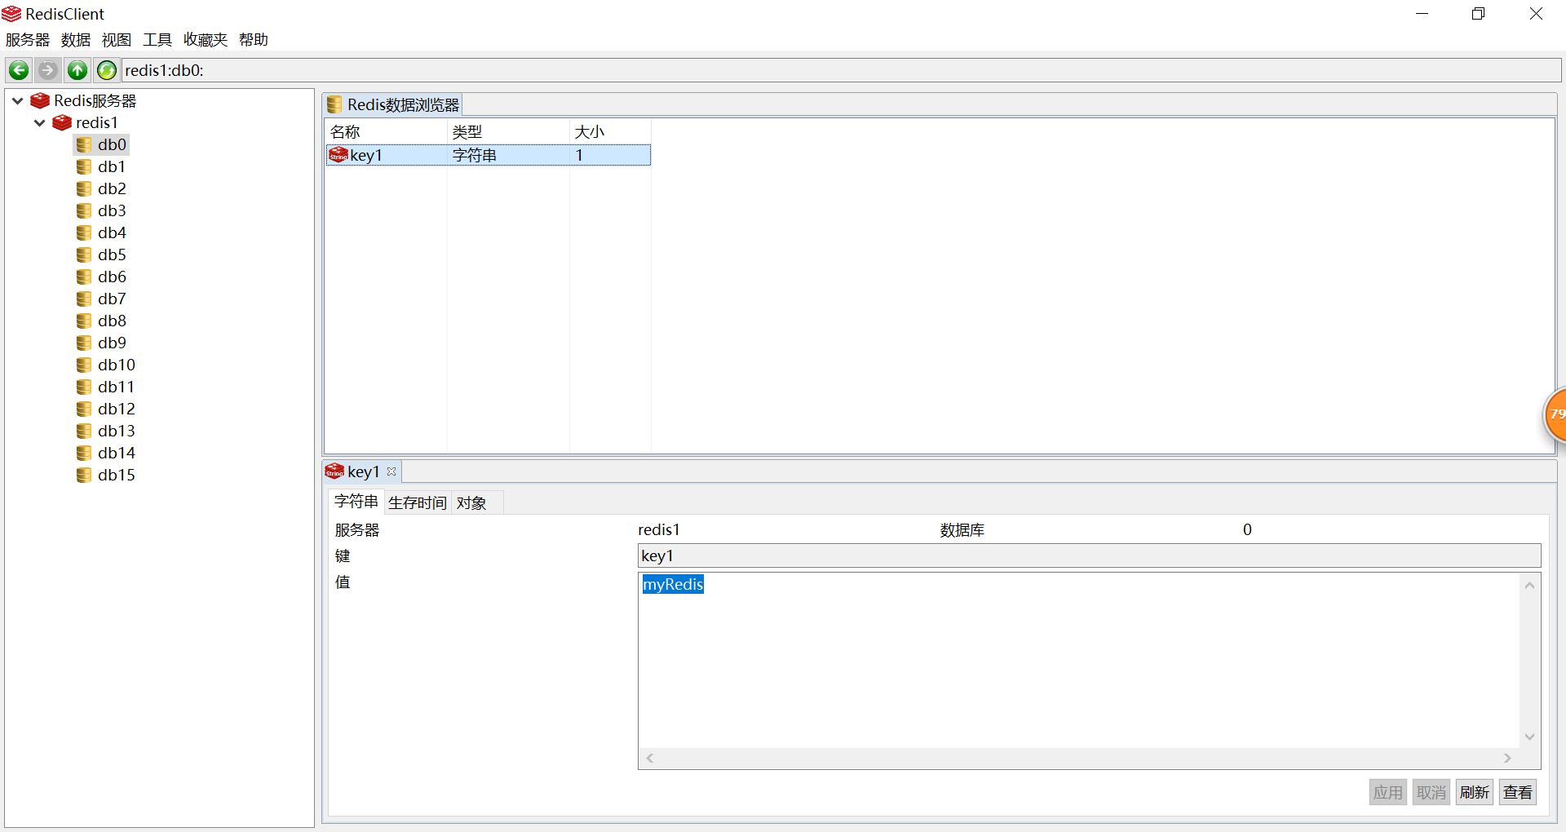Image resolution: width=1566 pixels, height=832 pixels.
Task: Click the orange 79 floating badge
Action: (x=1555, y=415)
